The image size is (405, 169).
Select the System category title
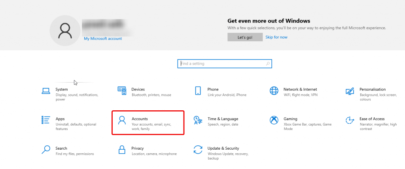pyautogui.click(x=62, y=89)
